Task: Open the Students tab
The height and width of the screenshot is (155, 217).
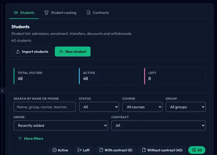Action: tap(24, 13)
